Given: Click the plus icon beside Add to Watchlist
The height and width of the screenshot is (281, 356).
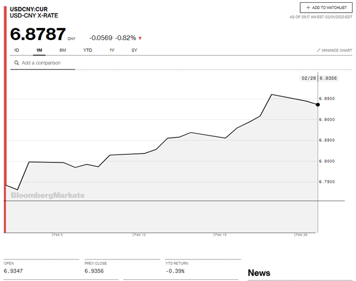Looking at the screenshot, I should pos(309,8).
